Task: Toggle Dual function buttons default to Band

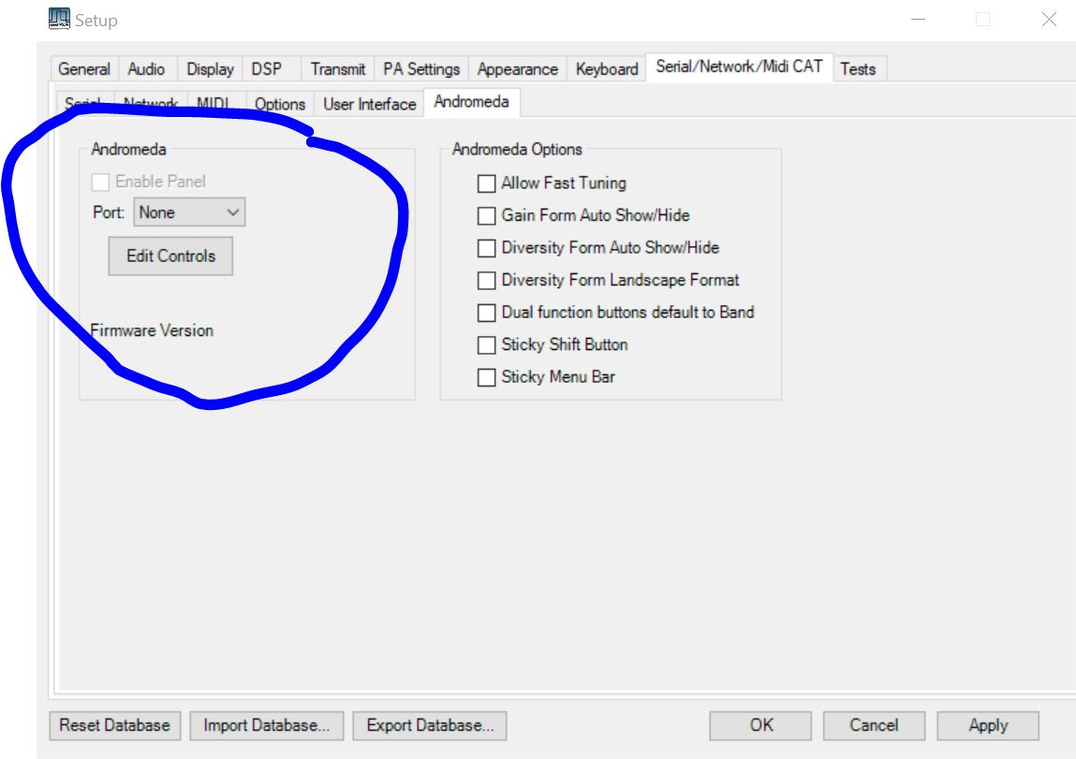Action: (x=486, y=314)
